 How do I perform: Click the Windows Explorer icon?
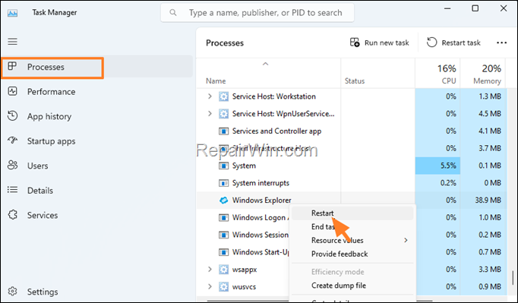(223, 200)
